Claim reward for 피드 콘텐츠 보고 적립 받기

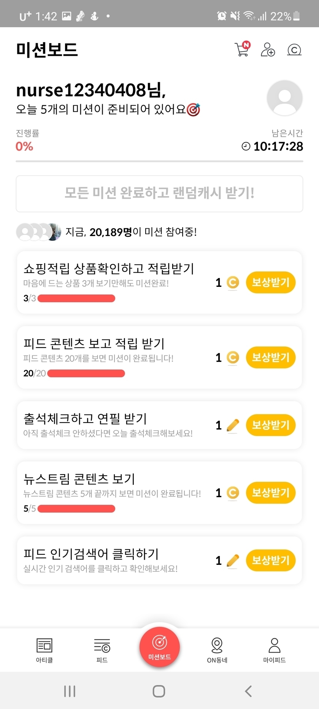coord(271,358)
